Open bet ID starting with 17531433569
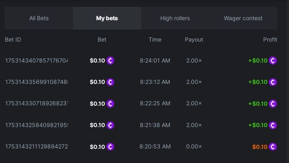 tap(36, 82)
